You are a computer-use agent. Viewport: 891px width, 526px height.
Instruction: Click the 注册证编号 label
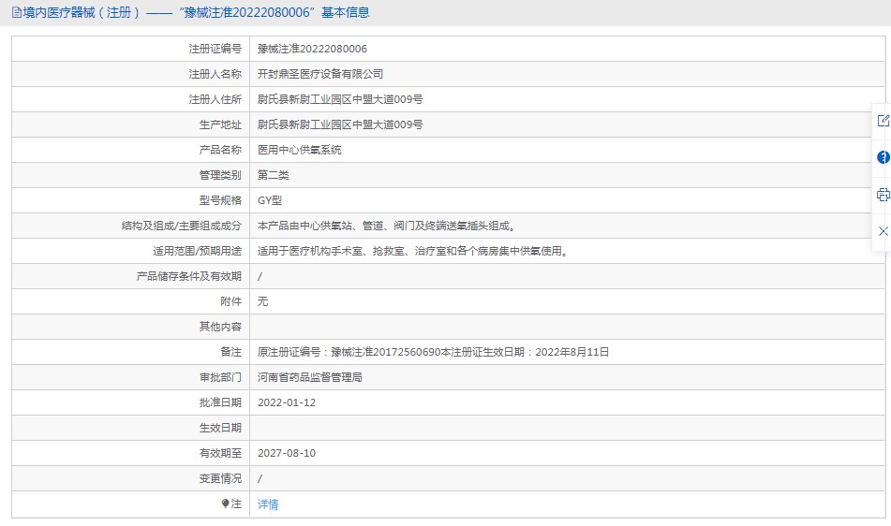[x=215, y=49]
